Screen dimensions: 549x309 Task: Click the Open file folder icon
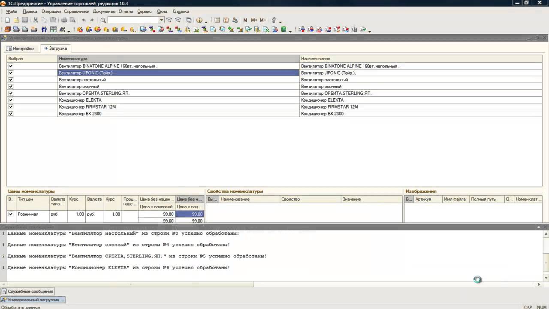coord(16,20)
